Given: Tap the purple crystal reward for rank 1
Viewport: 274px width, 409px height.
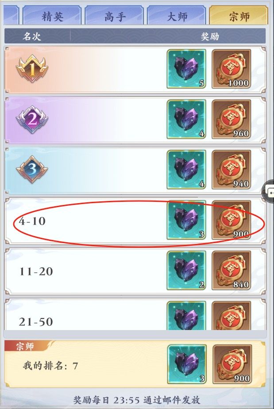Looking at the screenshot, I should [x=186, y=69].
